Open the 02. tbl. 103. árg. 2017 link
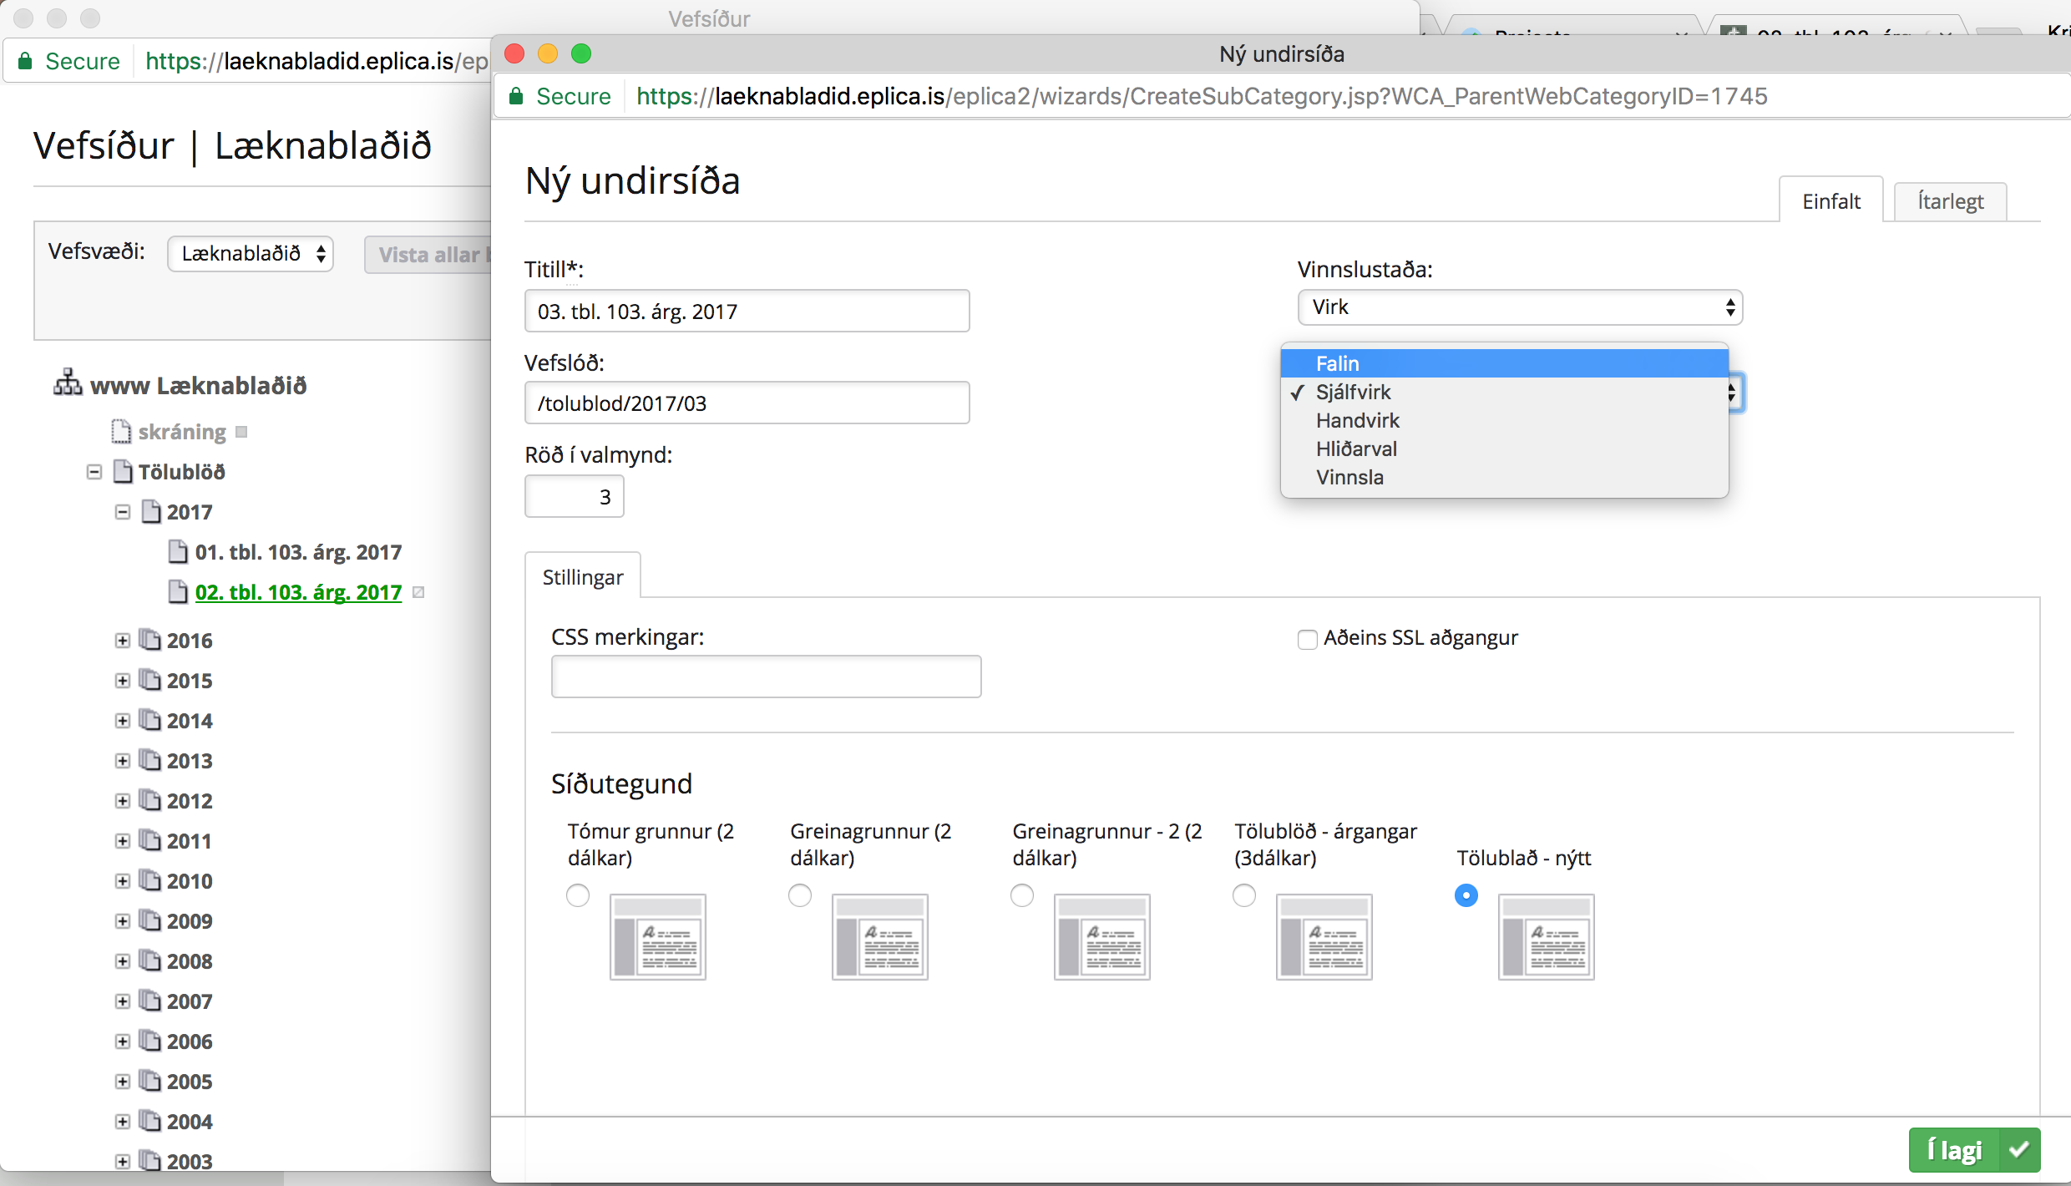The image size is (2071, 1186). [298, 592]
